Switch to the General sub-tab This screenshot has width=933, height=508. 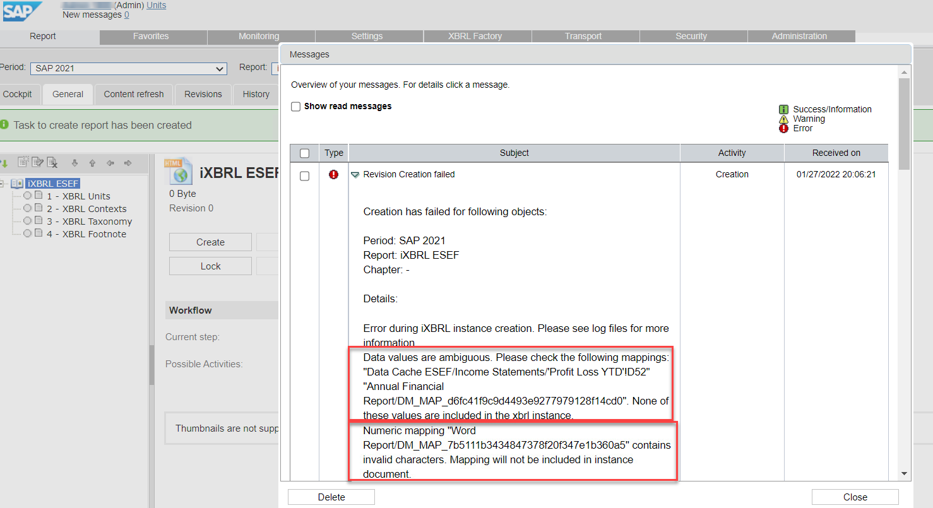(68, 94)
